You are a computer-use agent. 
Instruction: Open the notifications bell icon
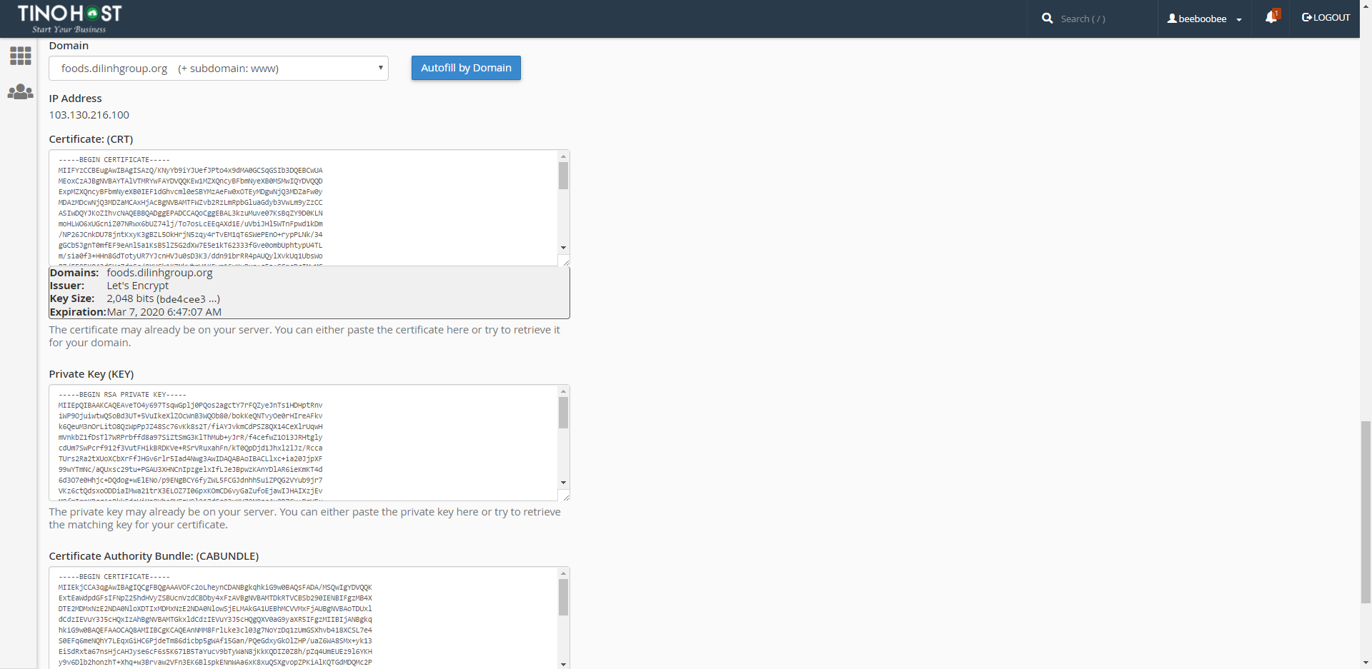click(1271, 17)
